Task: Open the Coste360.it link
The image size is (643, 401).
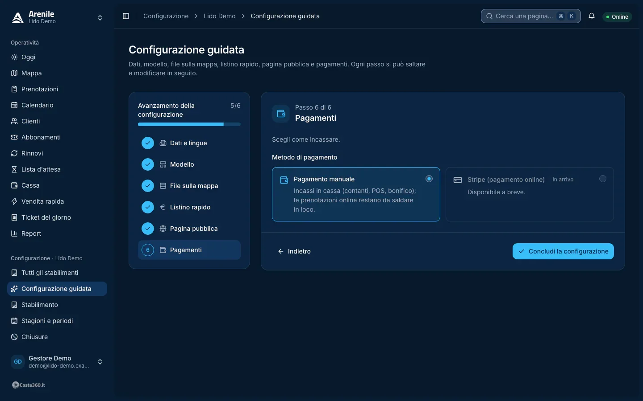Action: [29, 385]
